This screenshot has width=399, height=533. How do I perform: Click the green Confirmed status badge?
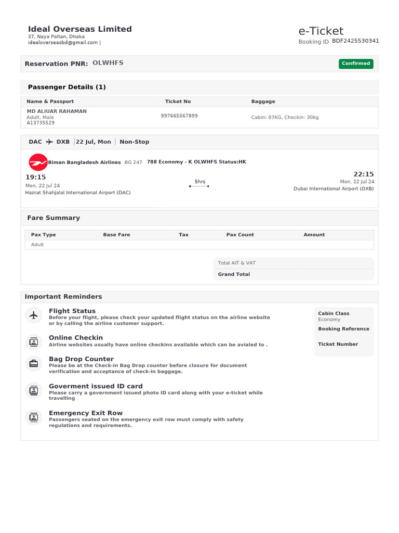tap(356, 64)
